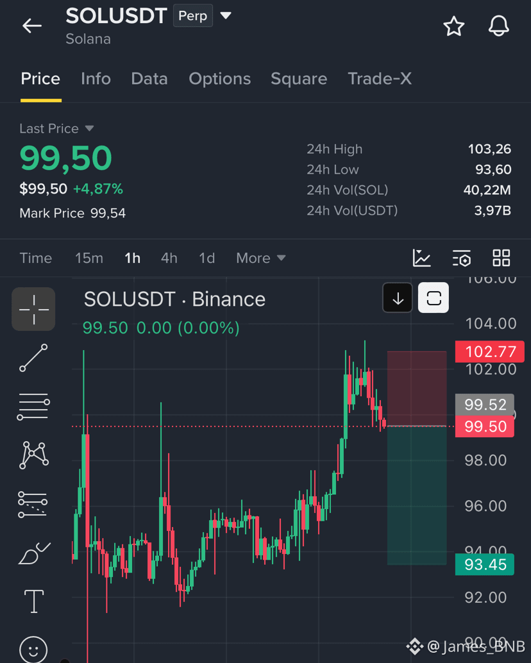531x663 pixels.
Task: Select the 1h chart interval
Action: (x=132, y=258)
